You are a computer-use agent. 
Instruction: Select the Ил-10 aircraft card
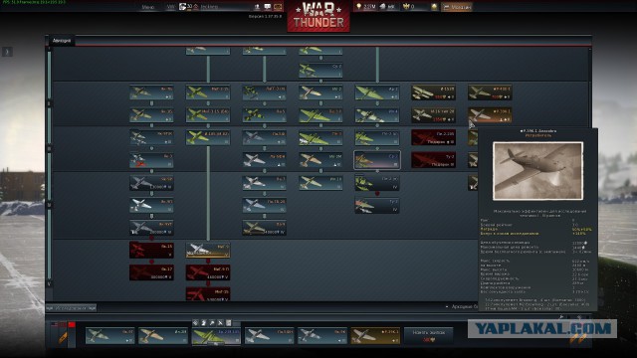pos(320,183)
